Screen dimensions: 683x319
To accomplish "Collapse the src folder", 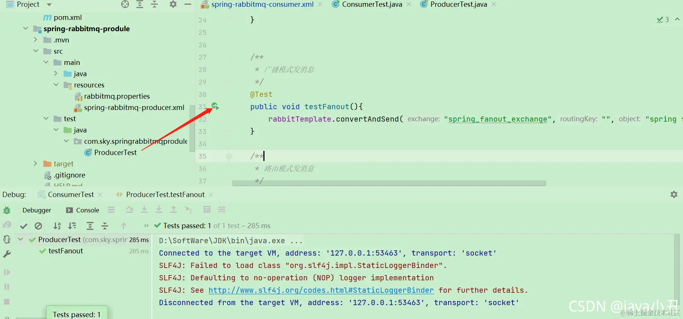I will (x=36, y=51).
